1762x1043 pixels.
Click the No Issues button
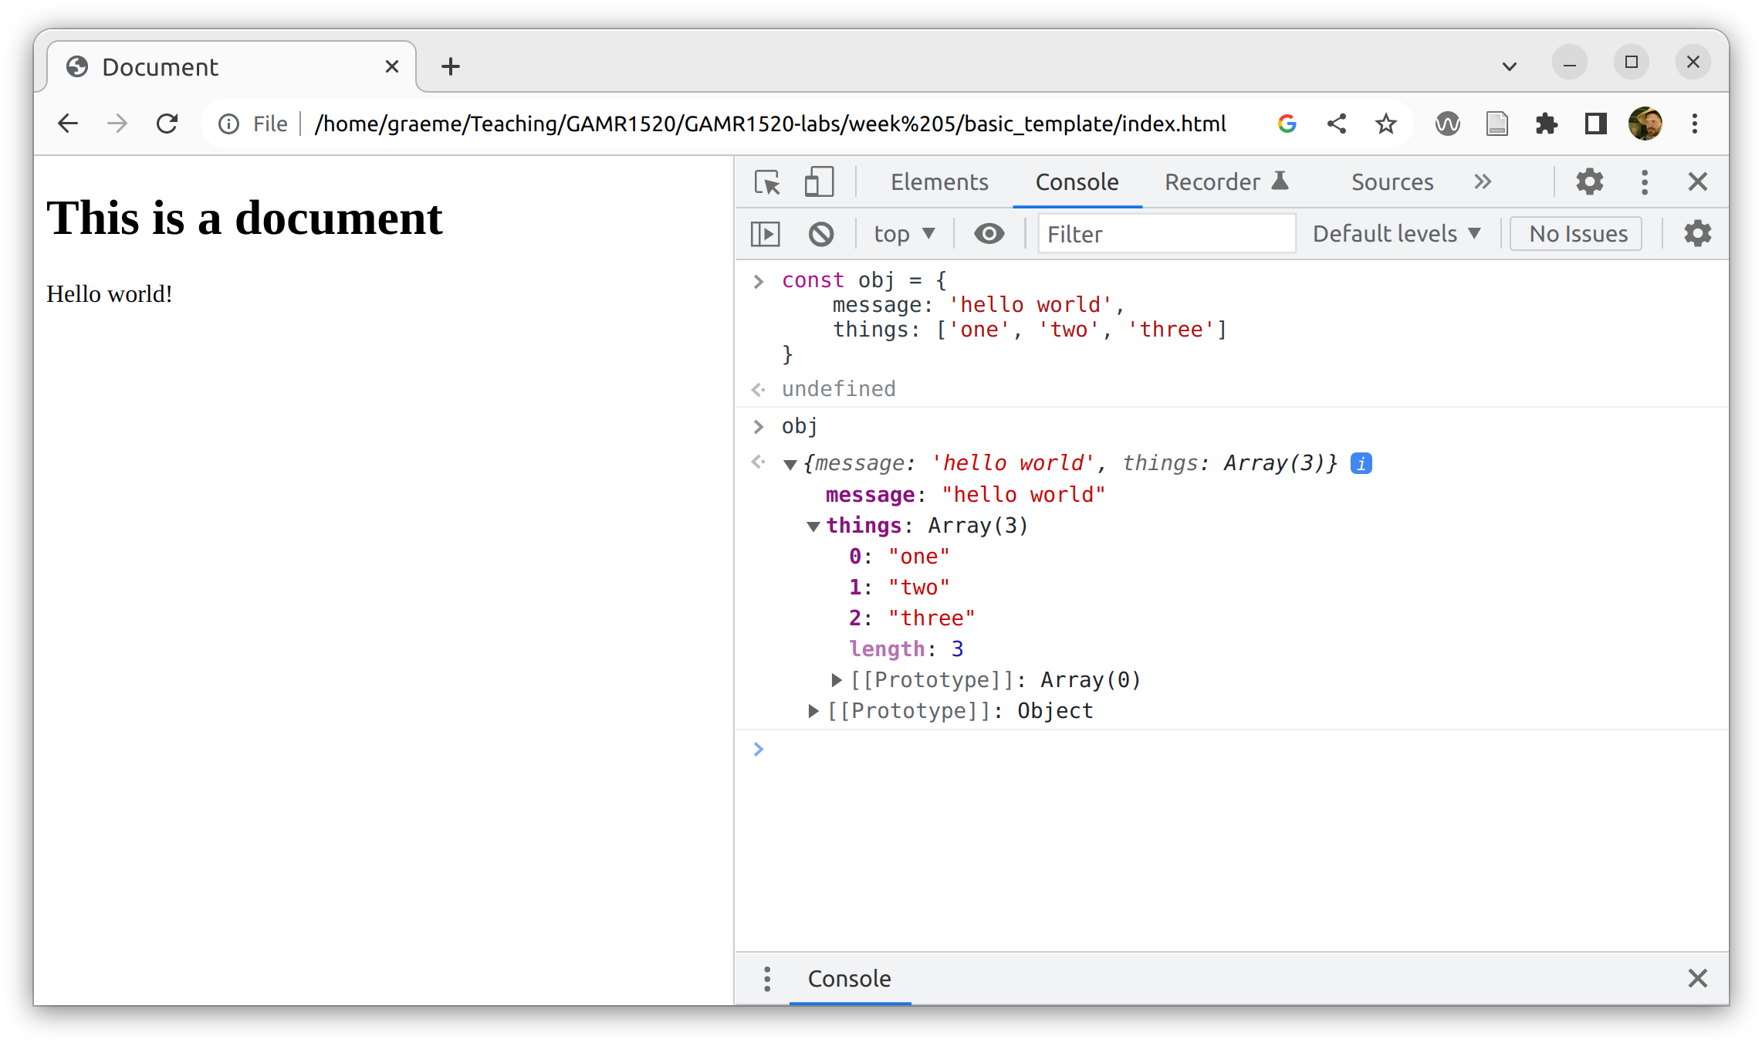pyautogui.click(x=1578, y=233)
